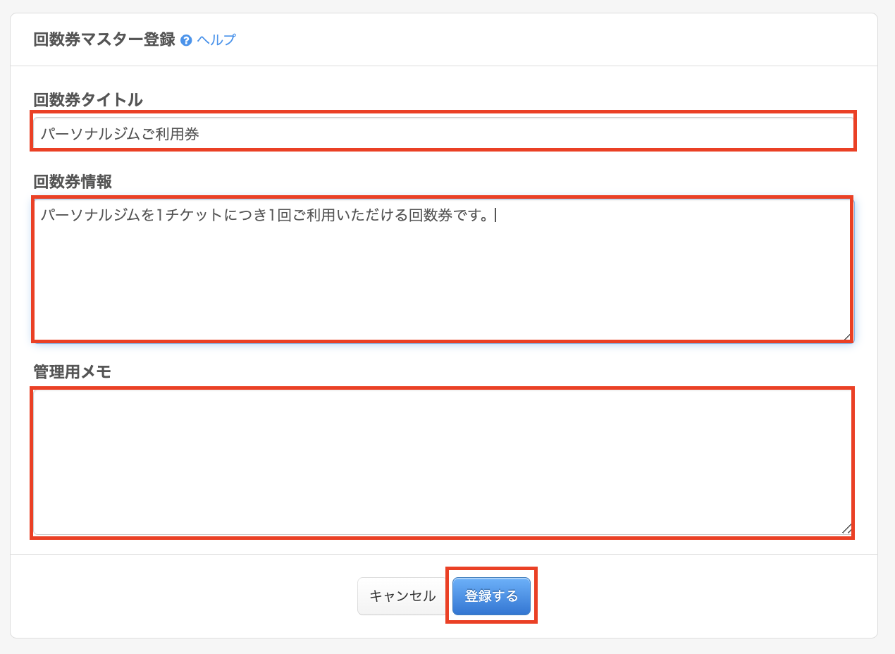Place cursor on パーソナルジムご利用券 title text
The height and width of the screenshot is (654, 895).
(120, 134)
